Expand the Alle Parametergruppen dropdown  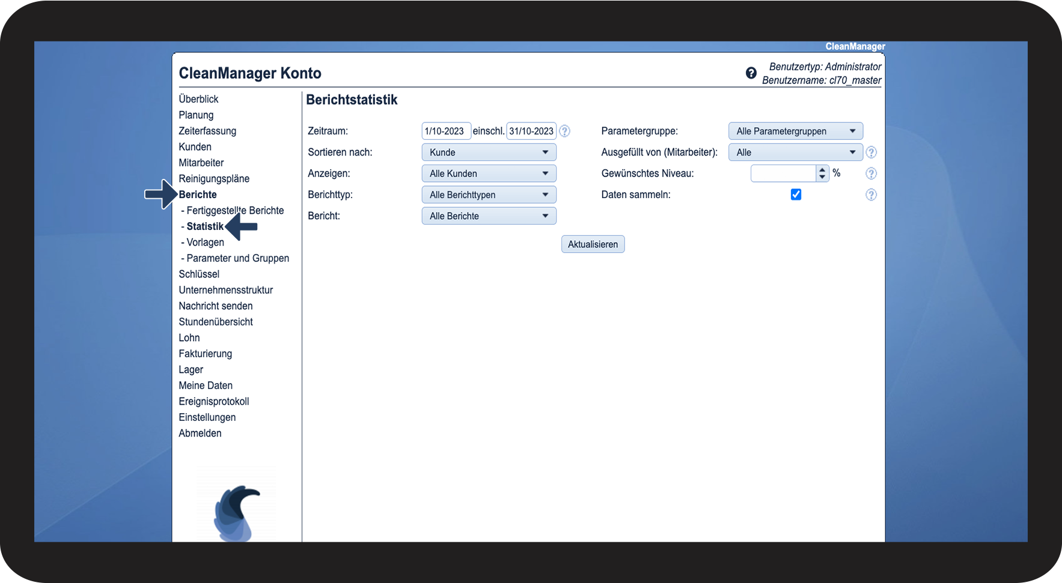pos(795,131)
